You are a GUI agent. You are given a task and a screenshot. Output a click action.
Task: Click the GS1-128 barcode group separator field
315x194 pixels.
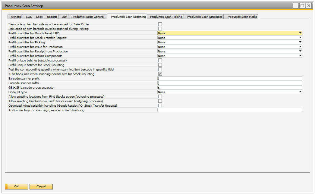(x=230, y=88)
